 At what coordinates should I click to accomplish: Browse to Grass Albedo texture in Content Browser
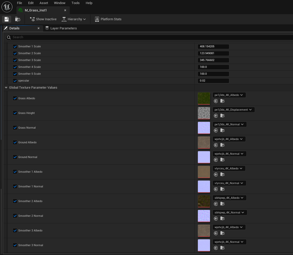(x=222, y=101)
